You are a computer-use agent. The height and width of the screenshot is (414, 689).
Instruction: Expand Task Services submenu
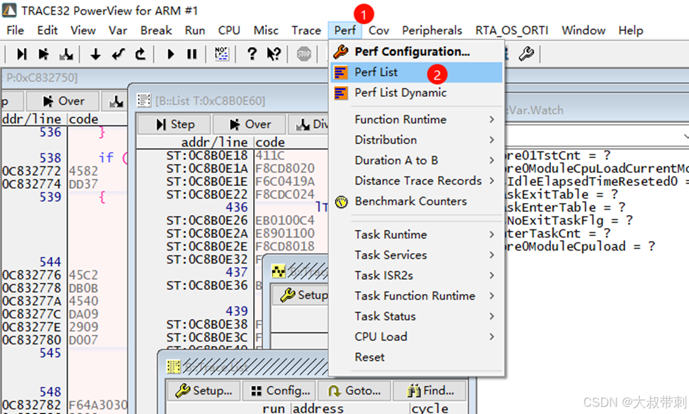point(416,255)
